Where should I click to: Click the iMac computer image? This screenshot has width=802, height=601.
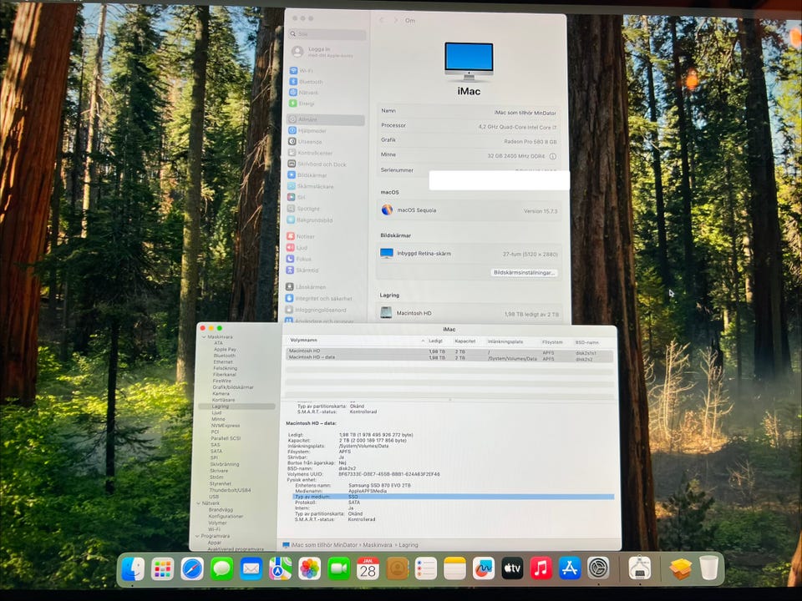(469, 62)
